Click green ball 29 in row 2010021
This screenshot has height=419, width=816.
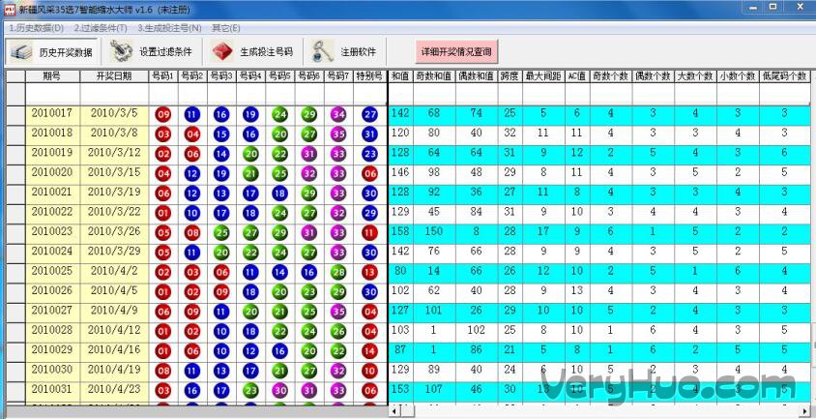point(309,194)
